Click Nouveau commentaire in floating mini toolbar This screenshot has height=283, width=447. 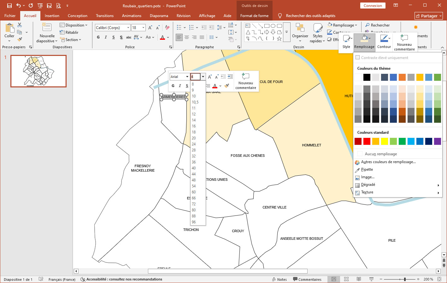pos(245,81)
